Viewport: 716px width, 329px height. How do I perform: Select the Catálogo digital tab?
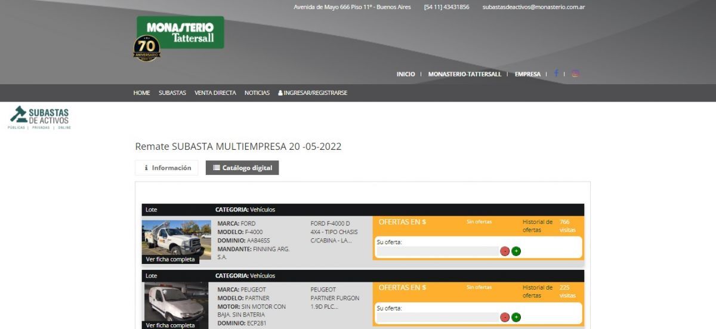(242, 168)
